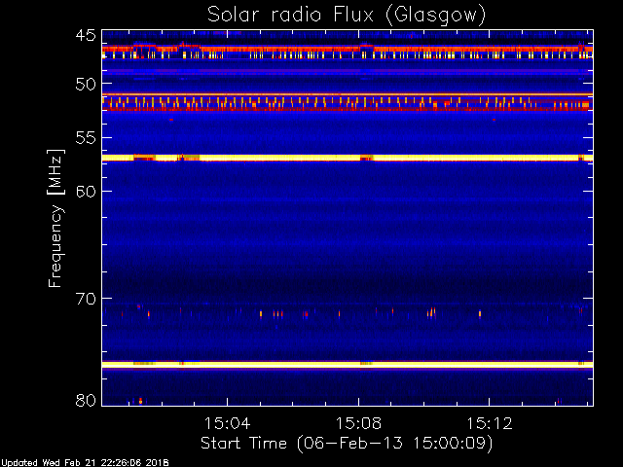Click the '55' frequency tick label
The width and height of the screenshot is (623, 467).
86,138
